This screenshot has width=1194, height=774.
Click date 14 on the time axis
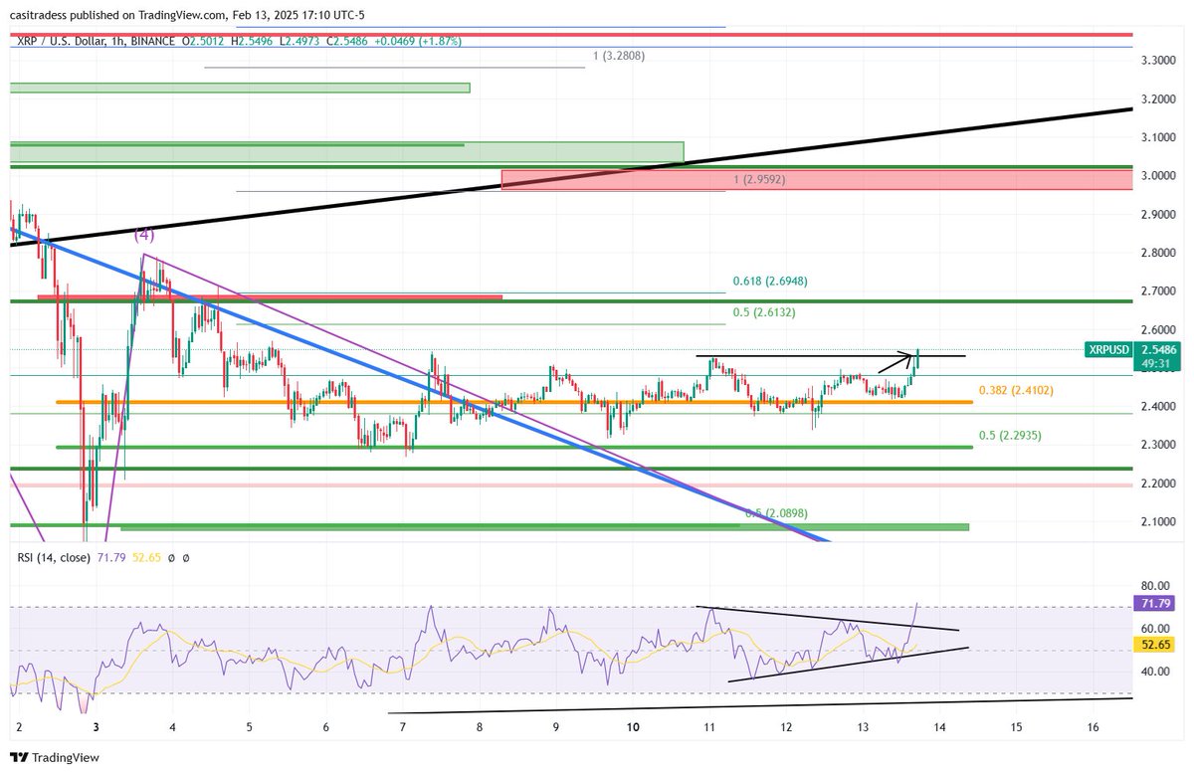pos(939,728)
